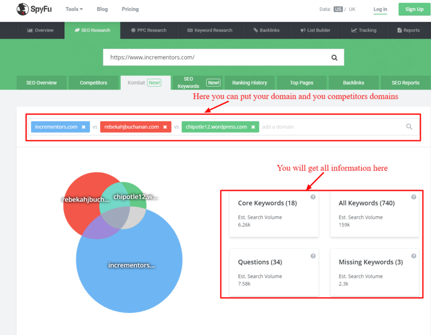
Task: Open the Pricing page
Action: pos(130,9)
